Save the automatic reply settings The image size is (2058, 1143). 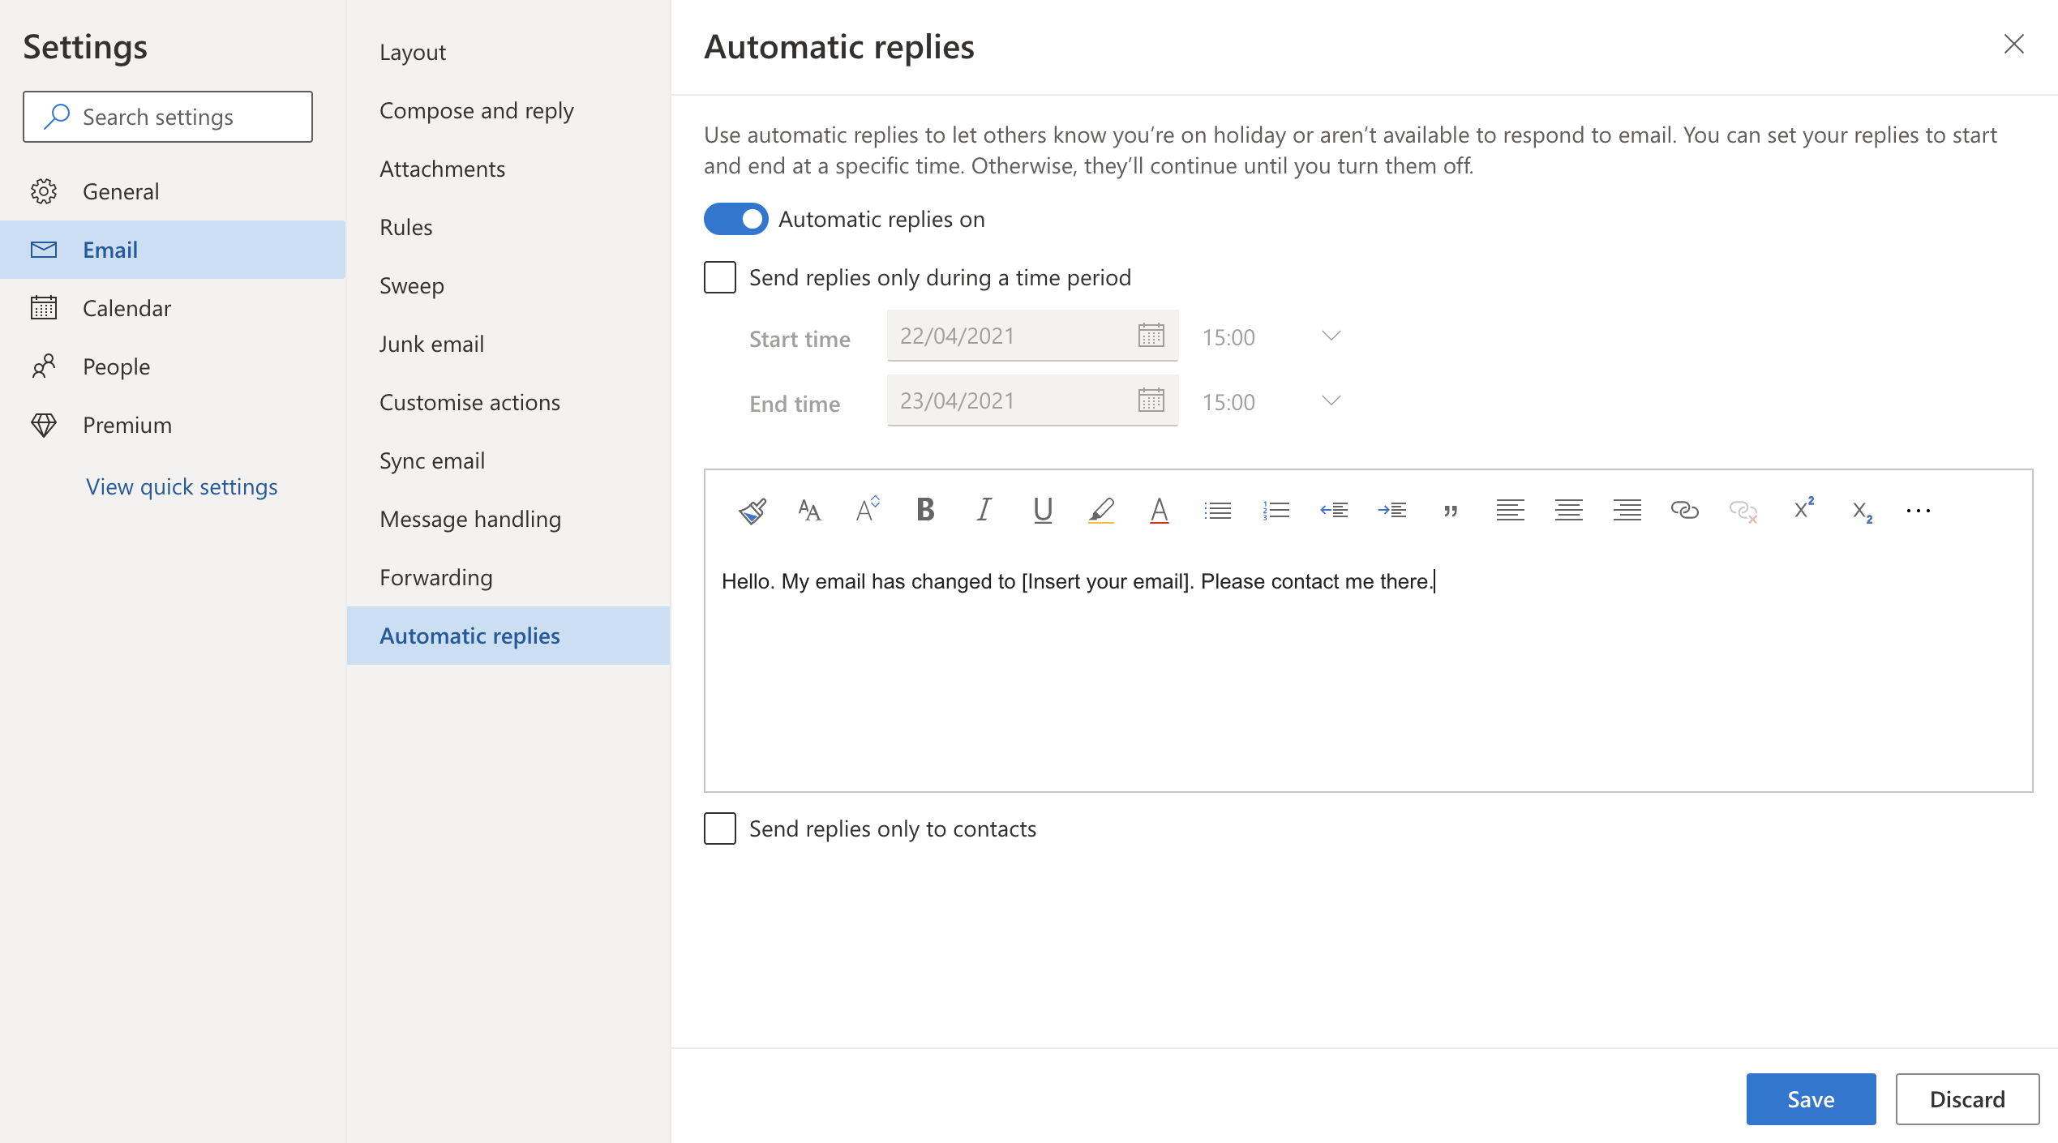[x=1811, y=1099]
